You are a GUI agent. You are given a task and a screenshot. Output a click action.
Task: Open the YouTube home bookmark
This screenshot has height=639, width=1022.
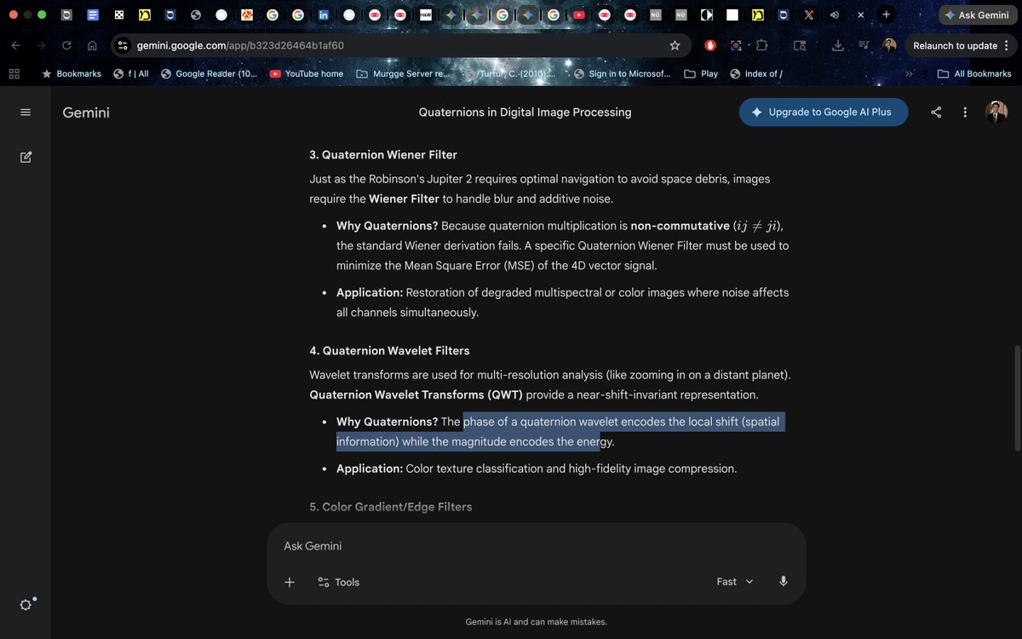307,74
